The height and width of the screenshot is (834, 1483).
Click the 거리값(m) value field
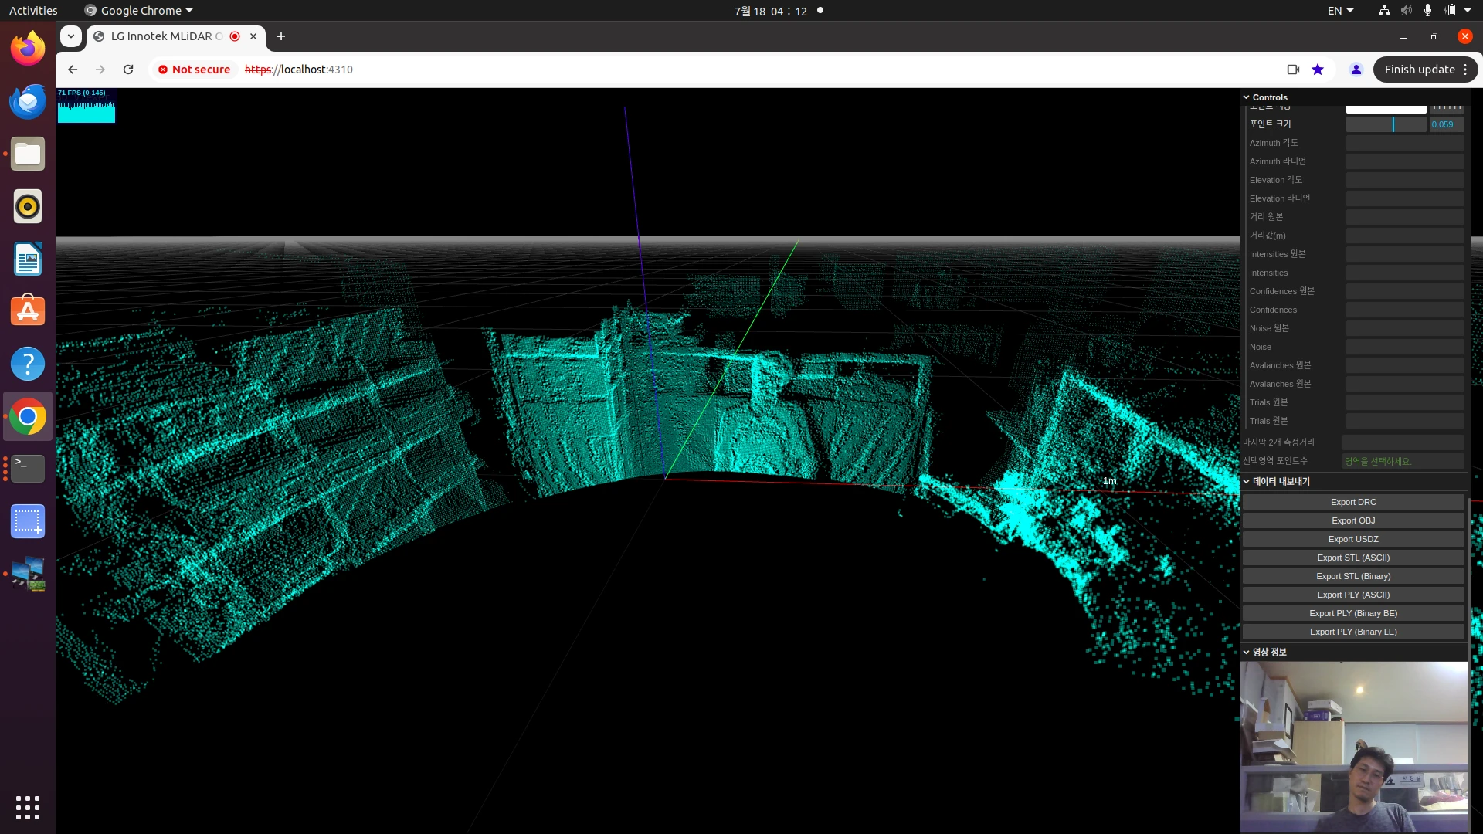(1405, 236)
